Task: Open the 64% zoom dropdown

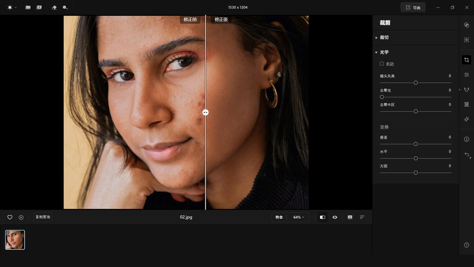Action: click(298, 217)
